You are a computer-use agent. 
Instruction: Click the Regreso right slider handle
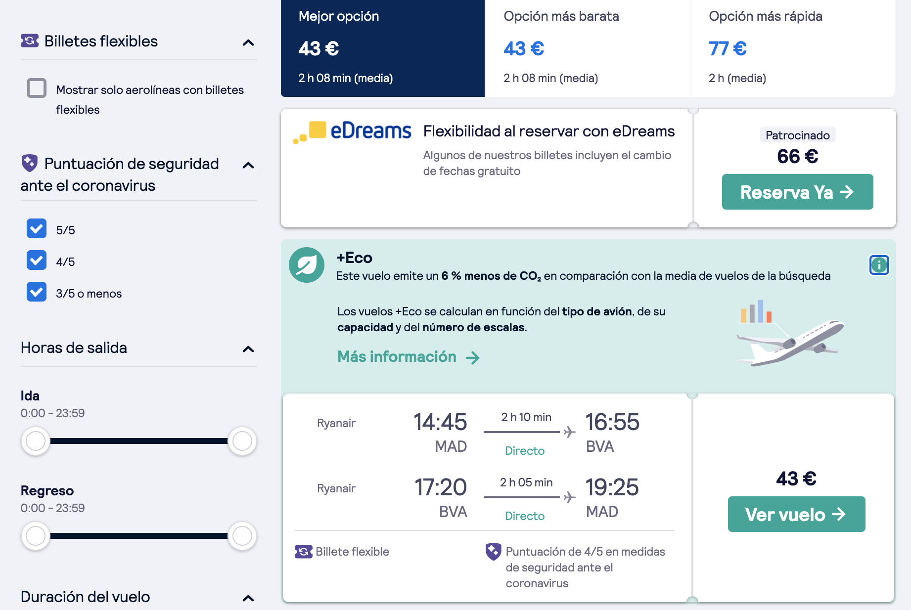coord(242,536)
